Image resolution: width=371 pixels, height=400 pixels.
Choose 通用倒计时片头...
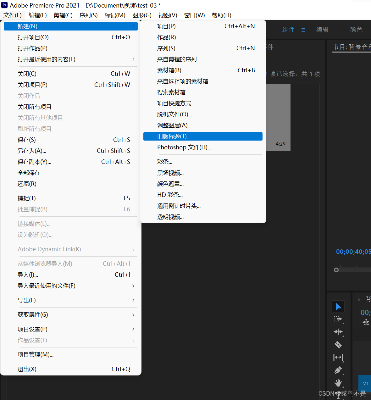203,206
